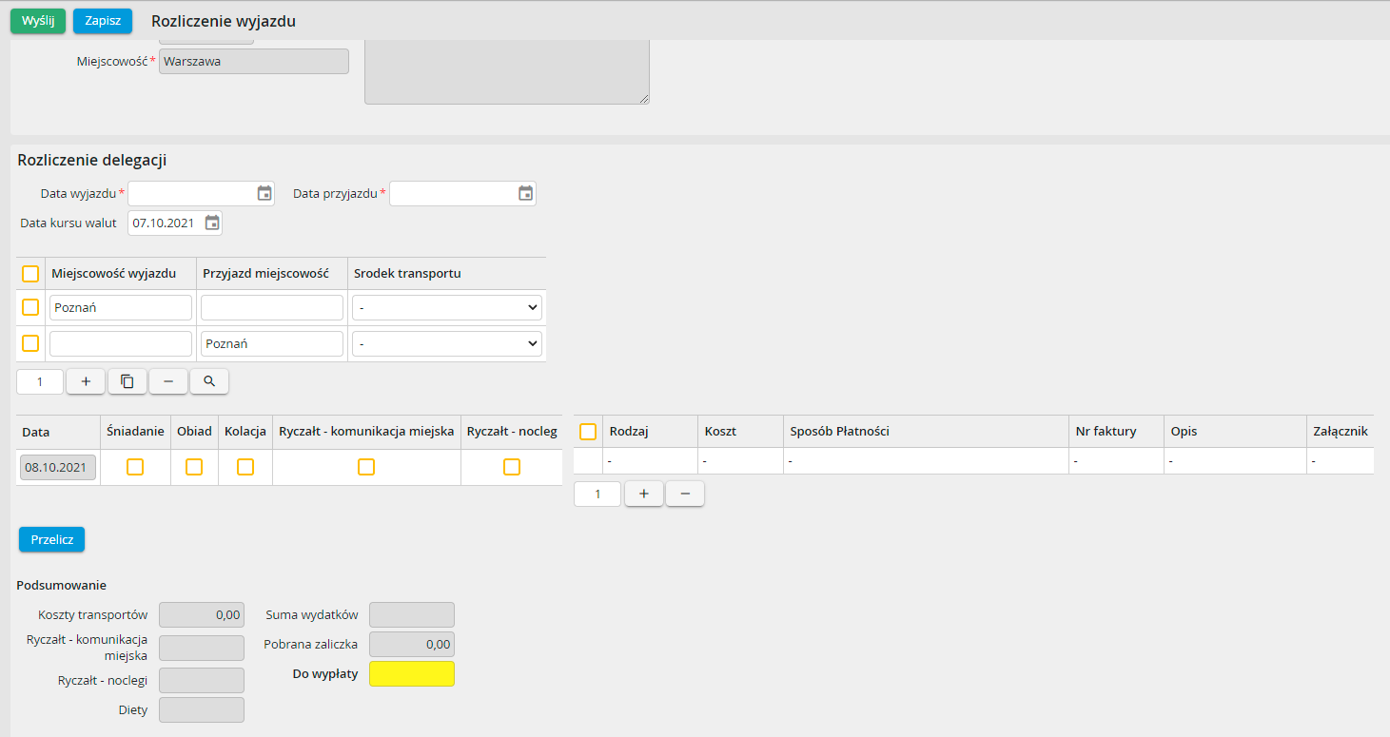Remove row from transport table
This screenshot has width=1390, height=737.
[x=168, y=381]
